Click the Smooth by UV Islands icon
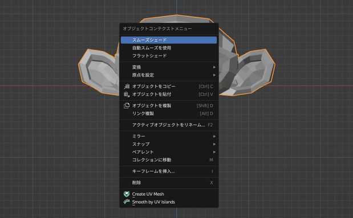 (x=127, y=201)
